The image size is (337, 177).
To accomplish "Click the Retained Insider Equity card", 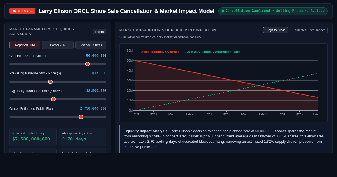I will (x=33, y=137).
